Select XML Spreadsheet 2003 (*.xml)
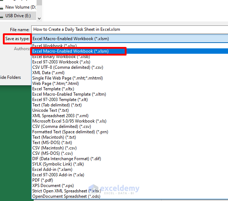The height and width of the screenshot is (201, 228). click(x=130, y=116)
